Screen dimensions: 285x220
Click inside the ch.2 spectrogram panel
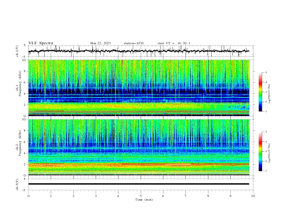click(x=139, y=147)
